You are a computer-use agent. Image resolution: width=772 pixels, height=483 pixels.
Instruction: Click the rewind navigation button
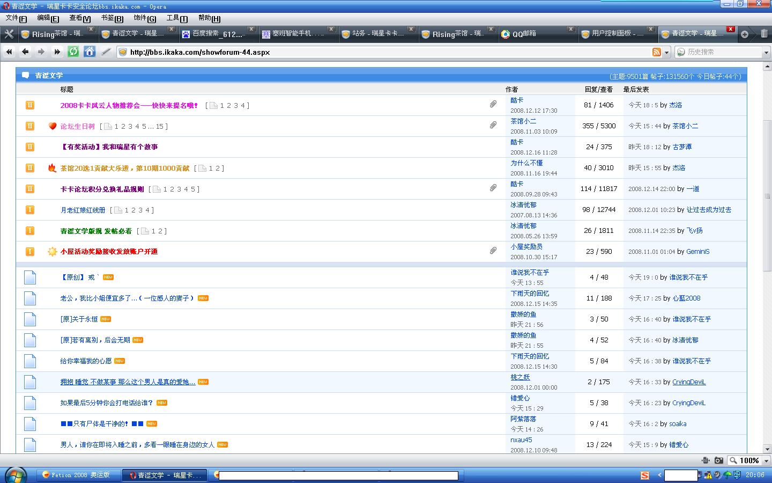click(x=9, y=52)
